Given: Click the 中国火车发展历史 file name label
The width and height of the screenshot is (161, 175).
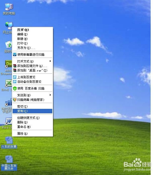Looking at the screenshot, I should pyautogui.click(x=9, y=167).
